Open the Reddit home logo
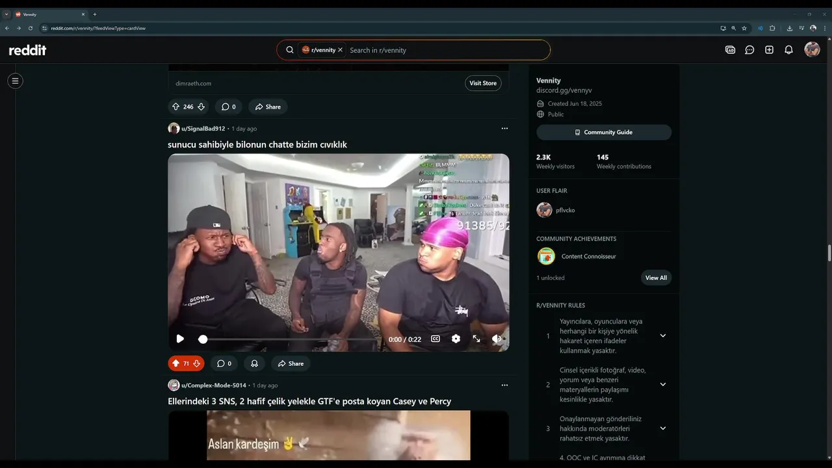This screenshot has width=832, height=468. pyautogui.click(x=27, y=50)
